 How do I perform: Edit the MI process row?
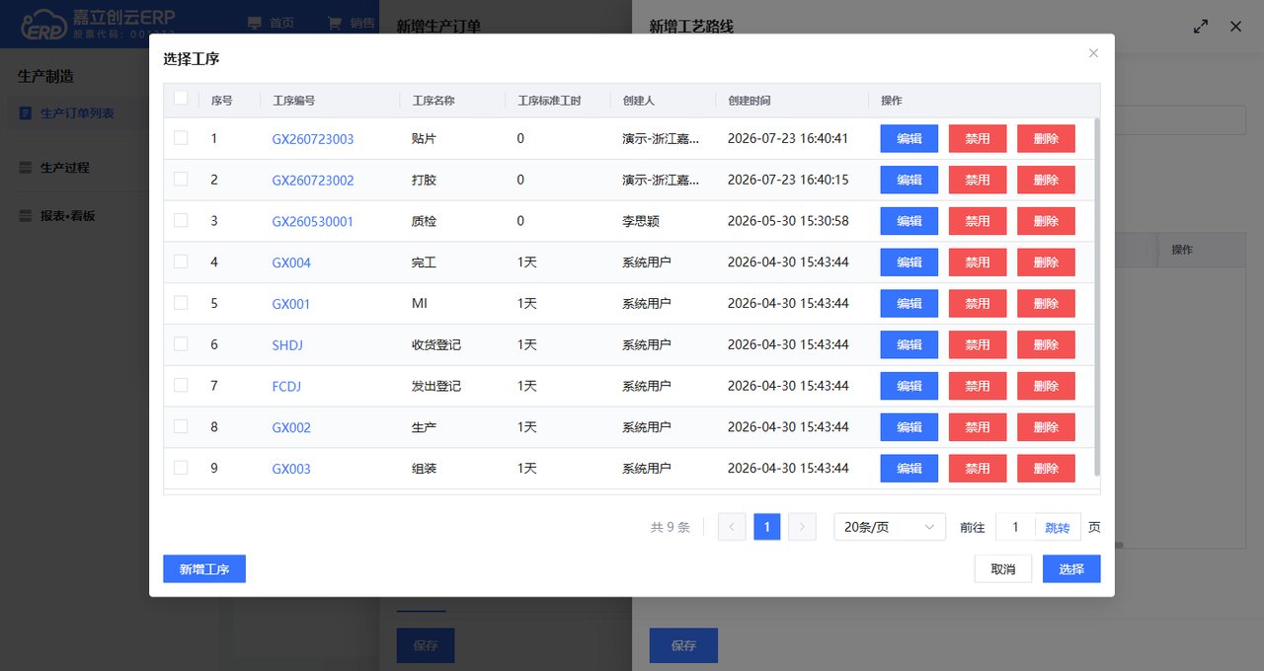tap(909, 304)
